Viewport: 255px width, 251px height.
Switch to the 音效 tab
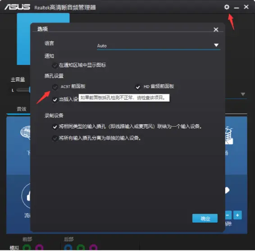pyautogui.click(x=22, y=109)
